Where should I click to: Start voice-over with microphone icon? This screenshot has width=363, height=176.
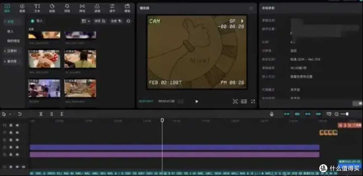pos(272,114)
